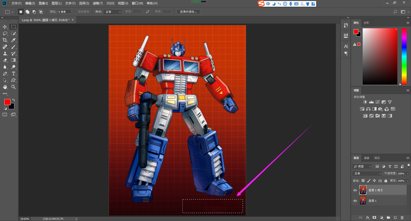The image size is (411, 221).
Task: Select the Gradient tool
Action: click(x=13, y=60)
